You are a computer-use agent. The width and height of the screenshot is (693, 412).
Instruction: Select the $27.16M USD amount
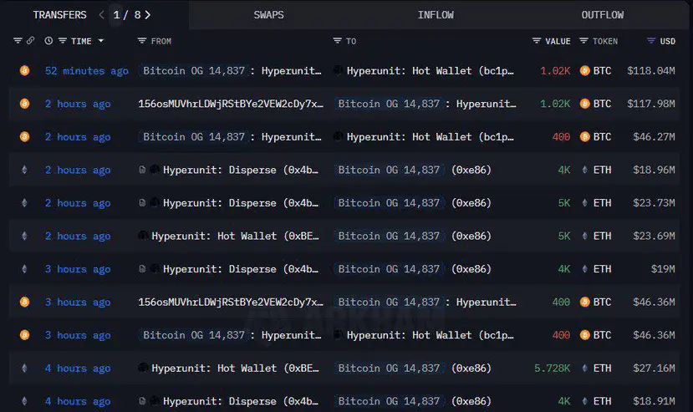654,369
